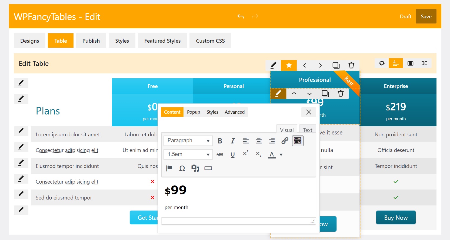Image resolution: width=450 pixels, height=240 pixels.
Task: Align text right
Action: coord(272,141)
